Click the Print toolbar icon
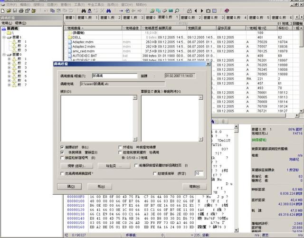The image size is (304, 238). (x=21, y=11)
